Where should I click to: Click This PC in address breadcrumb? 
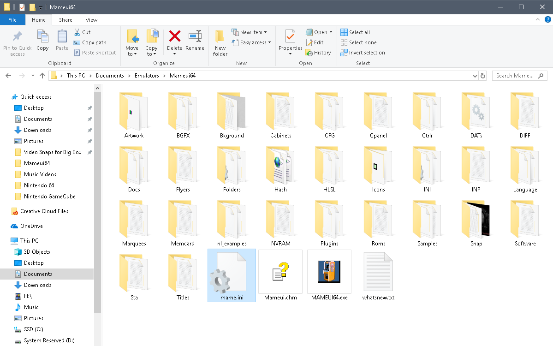(x=76, y=76)
